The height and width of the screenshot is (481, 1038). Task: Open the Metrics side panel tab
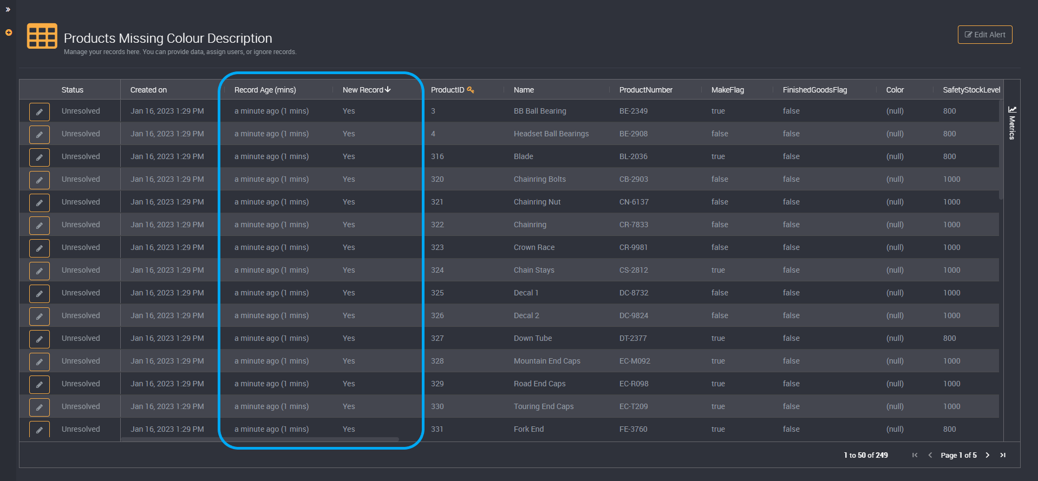[x=1012, y=123]
